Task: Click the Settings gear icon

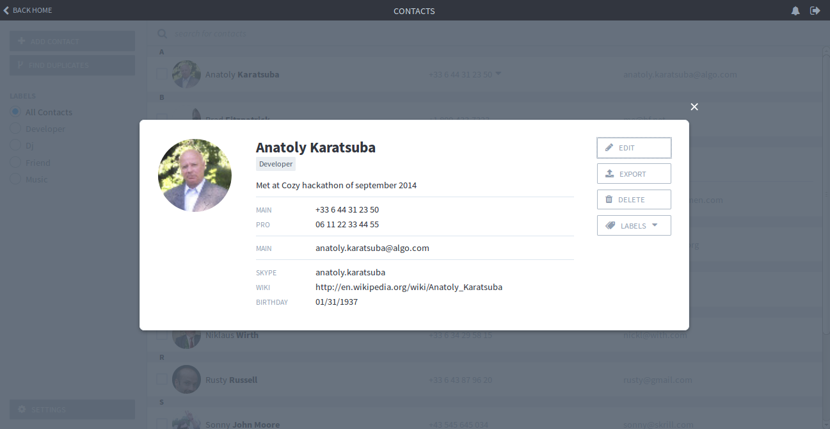Action: (x=22, y=409)
